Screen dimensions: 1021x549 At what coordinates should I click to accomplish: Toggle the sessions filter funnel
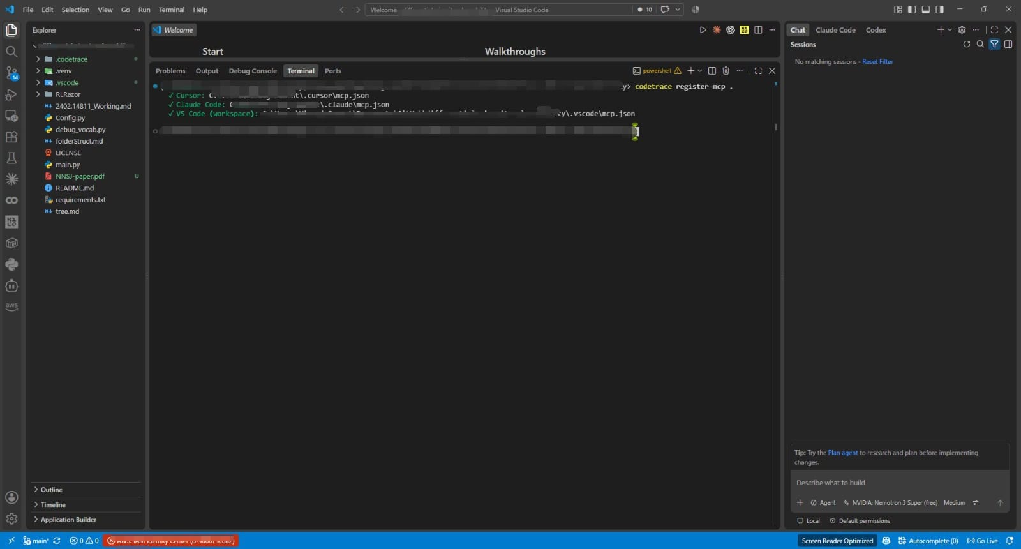994,44
